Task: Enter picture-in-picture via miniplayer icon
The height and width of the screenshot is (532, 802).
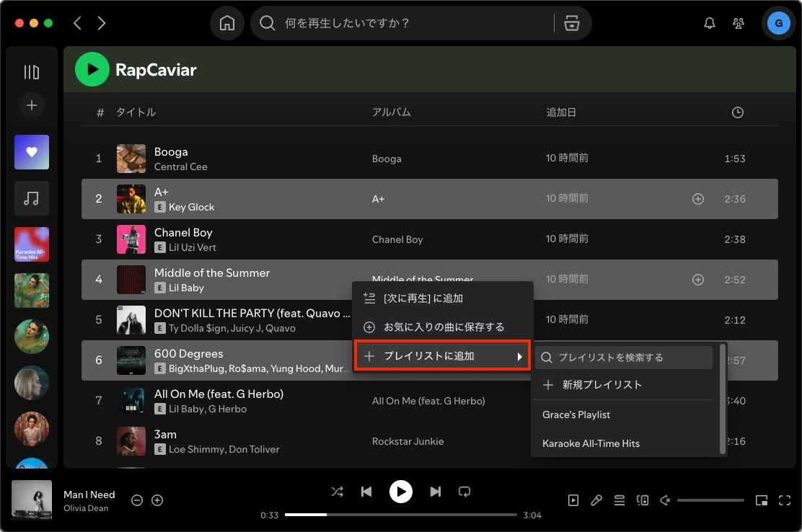Action: pos(762,500)
